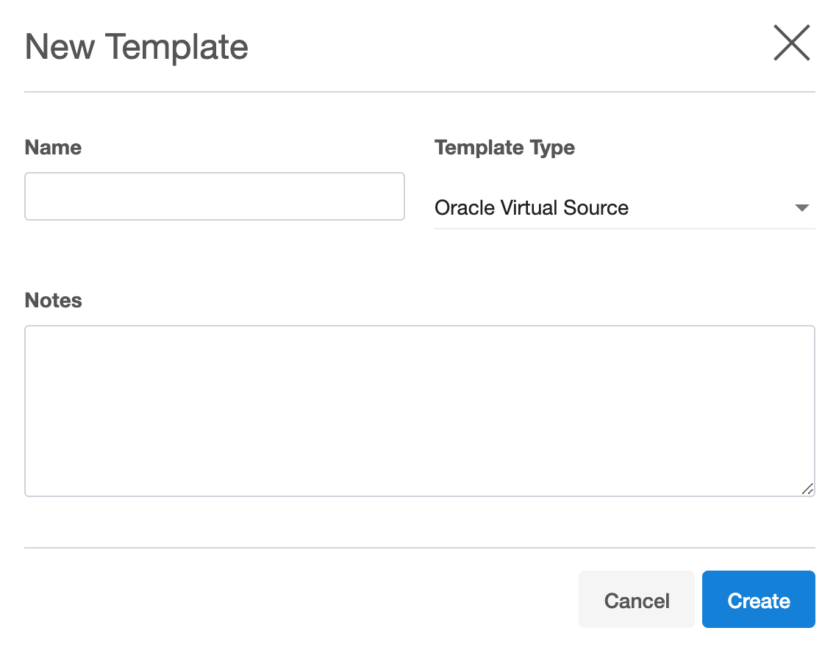Click the divider line below the title
This screenshot has width=836, height=650.
coord(419,92)
